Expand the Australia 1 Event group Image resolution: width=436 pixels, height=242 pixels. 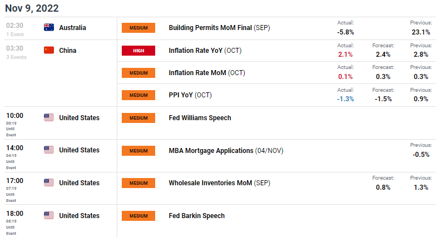(x=15, y=34)
